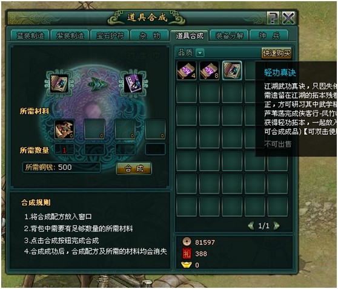Open help via the question mark icon
Image resolution: width=338 pixels, height=289 pixels.
[x=273, y=18]
